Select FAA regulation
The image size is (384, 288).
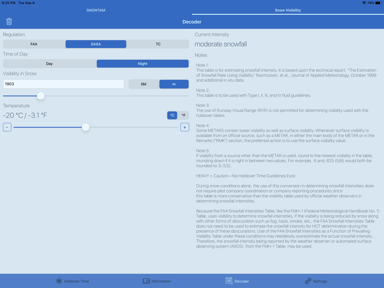34,44
